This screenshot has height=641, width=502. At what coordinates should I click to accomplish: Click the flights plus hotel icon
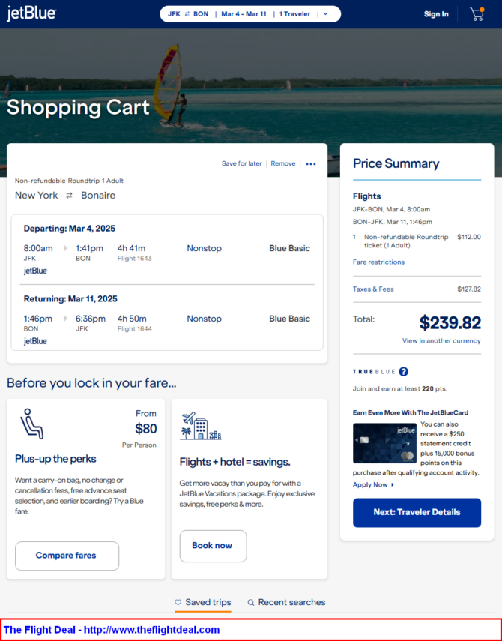[x=201, y=426]
